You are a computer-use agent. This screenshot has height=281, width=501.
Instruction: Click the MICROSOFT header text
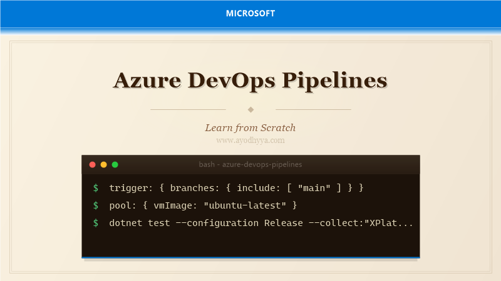pos(250,13)
